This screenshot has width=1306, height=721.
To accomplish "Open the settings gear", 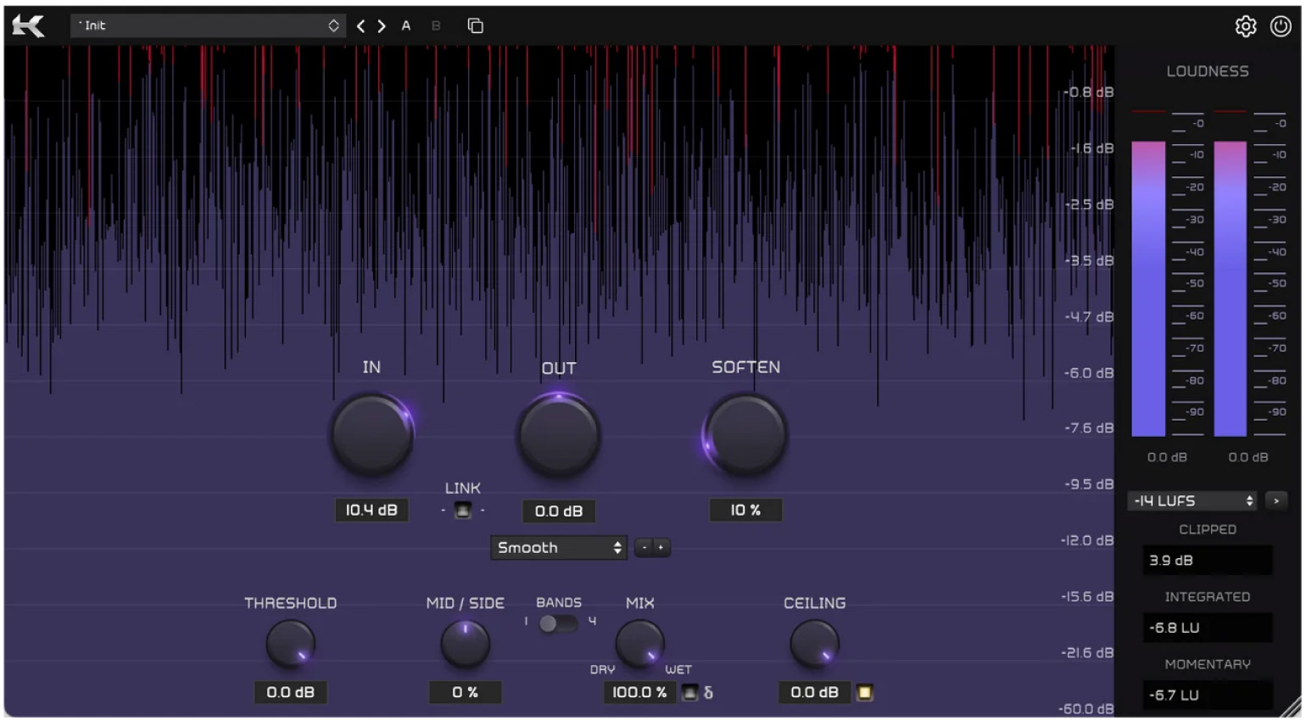I will pos(1246,25).
